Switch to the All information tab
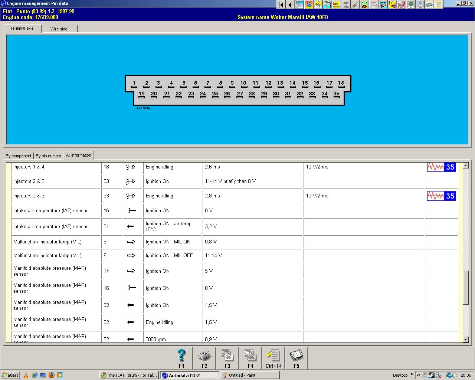This screenshot has width=475, height=380. click(x=79, y=155)
